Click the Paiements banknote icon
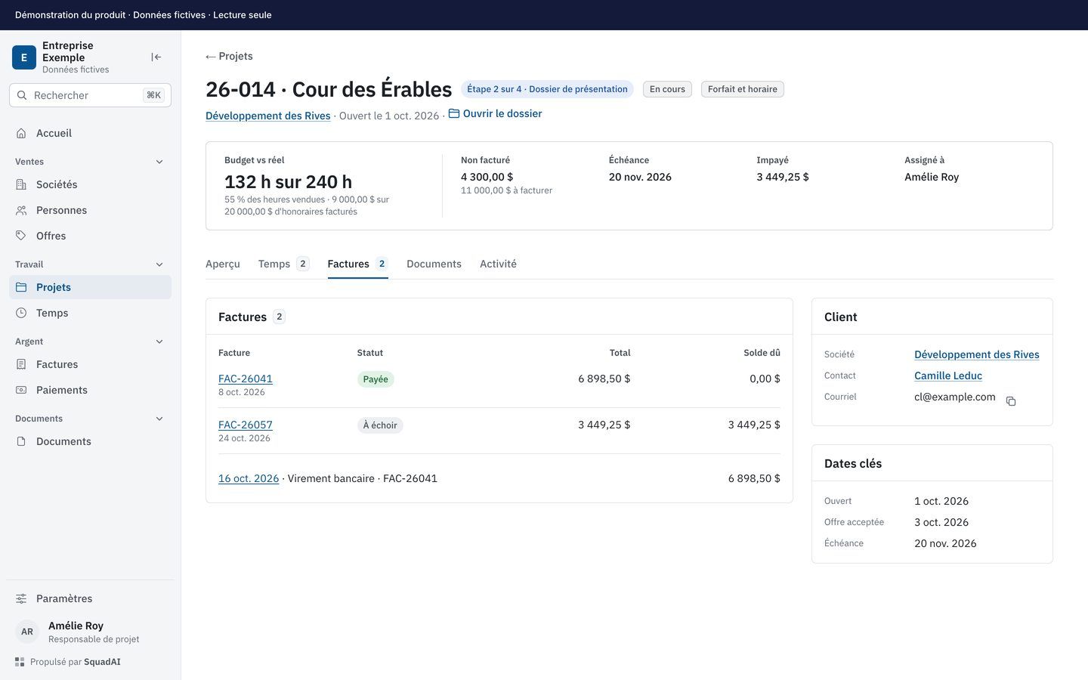 (21, 390)
